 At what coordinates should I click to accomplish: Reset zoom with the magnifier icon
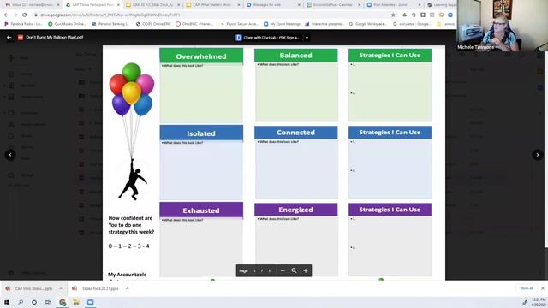point(295,270)
